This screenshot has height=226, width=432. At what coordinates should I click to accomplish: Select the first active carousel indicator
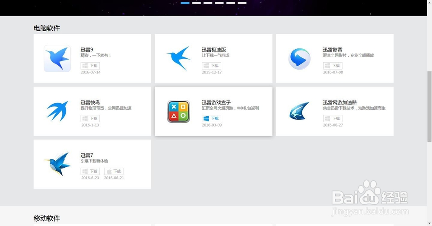point(185,3)
